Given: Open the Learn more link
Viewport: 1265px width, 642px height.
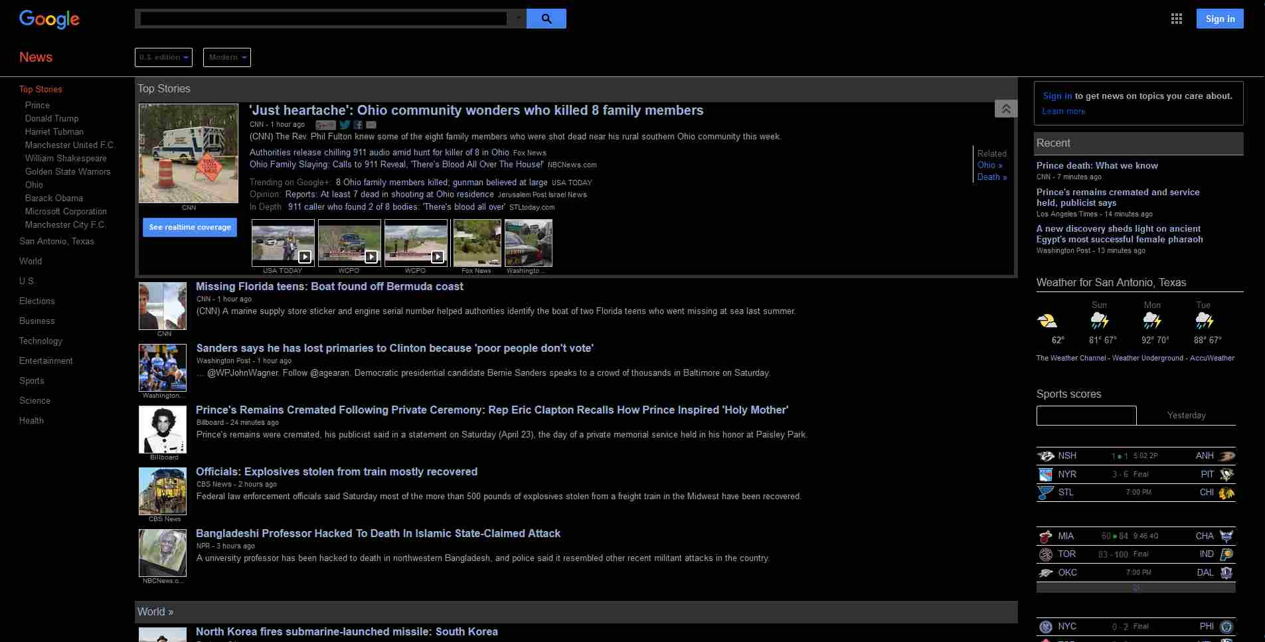Looking at the screenshot, I should pyautogui.click(x=1063, y=112).
